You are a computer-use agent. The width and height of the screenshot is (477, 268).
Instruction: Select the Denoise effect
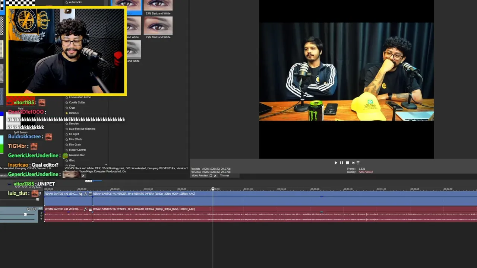coord(74,124)
